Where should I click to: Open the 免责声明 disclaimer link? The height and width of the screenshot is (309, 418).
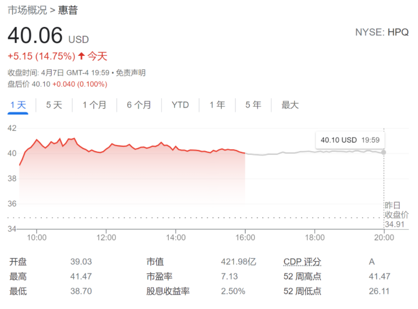[132, 73]
